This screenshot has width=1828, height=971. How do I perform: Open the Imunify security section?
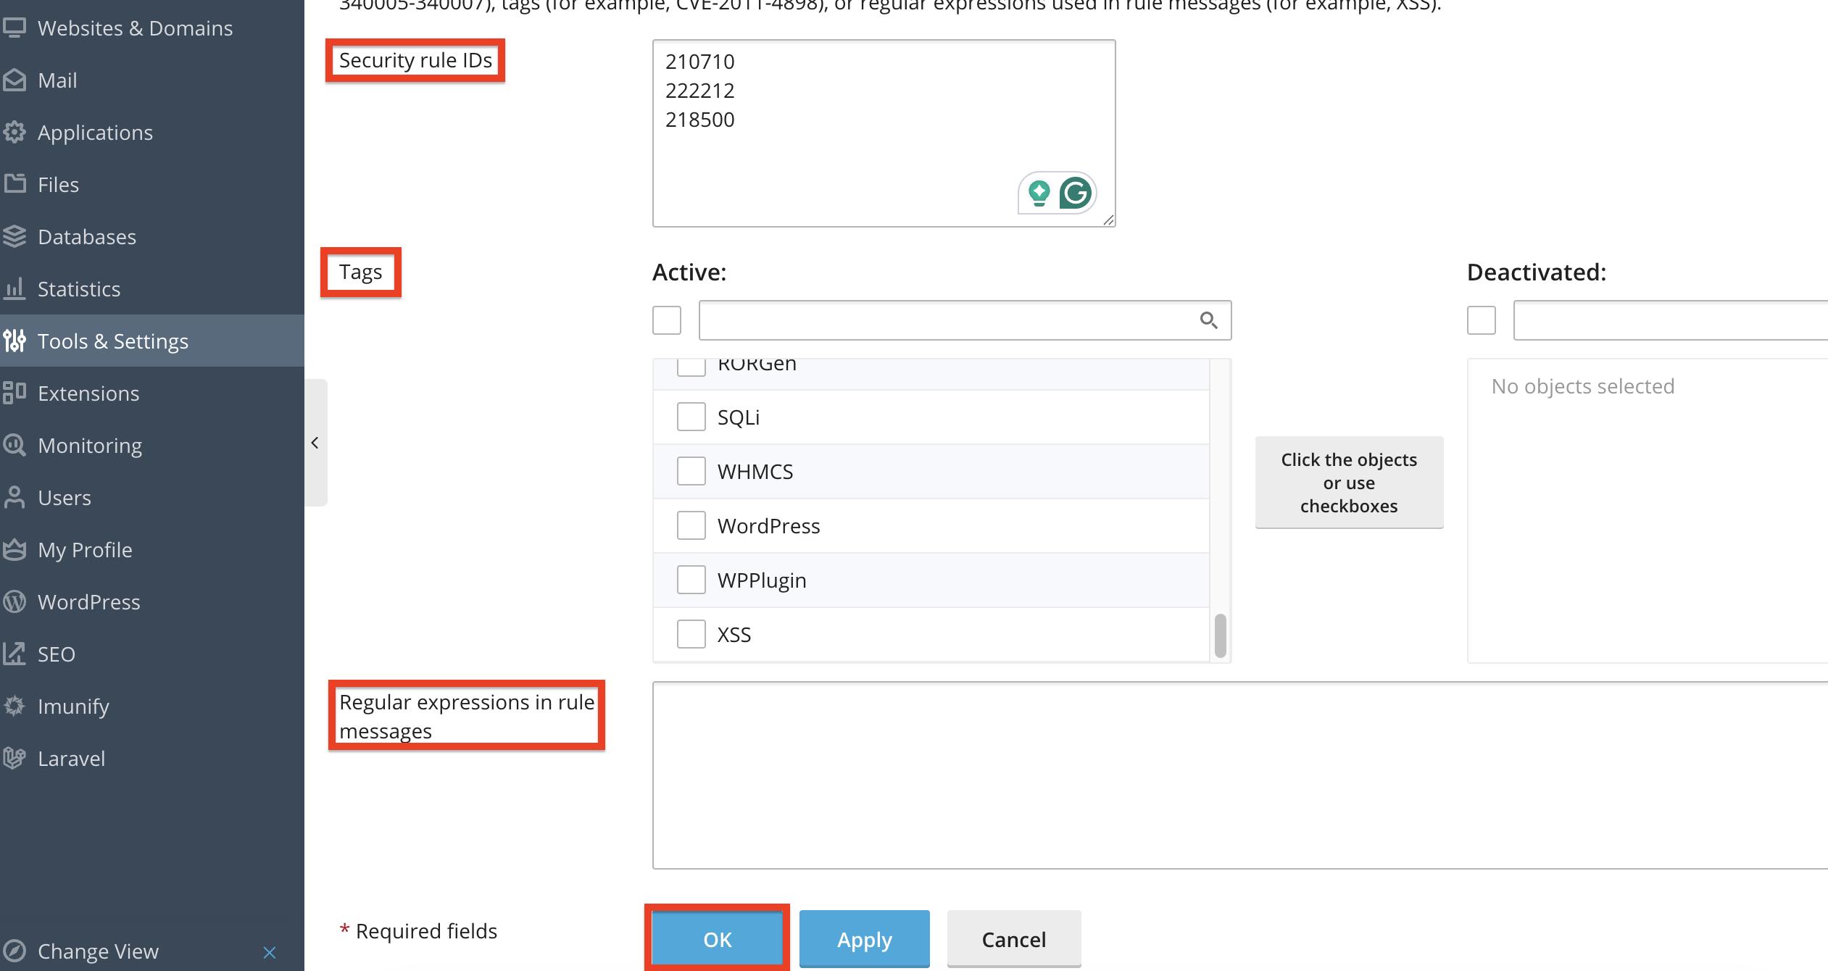(x=72, y=706)
